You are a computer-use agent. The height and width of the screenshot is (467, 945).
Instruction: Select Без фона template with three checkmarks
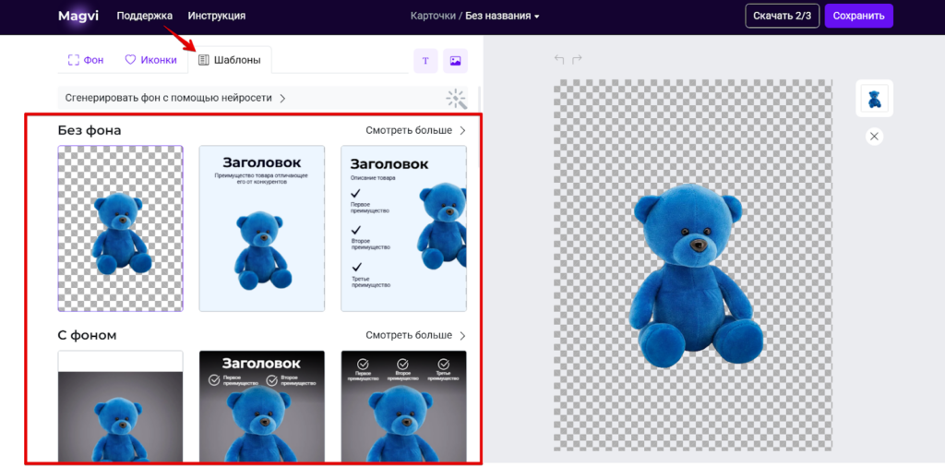click(404, 228)
